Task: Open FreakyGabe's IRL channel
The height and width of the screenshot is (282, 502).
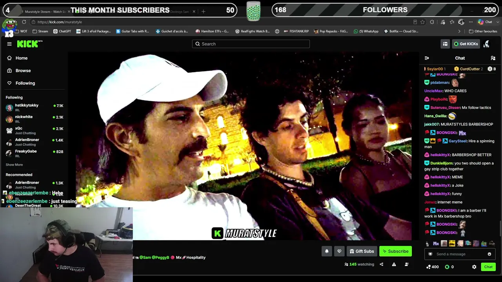Action: (35, 153)
